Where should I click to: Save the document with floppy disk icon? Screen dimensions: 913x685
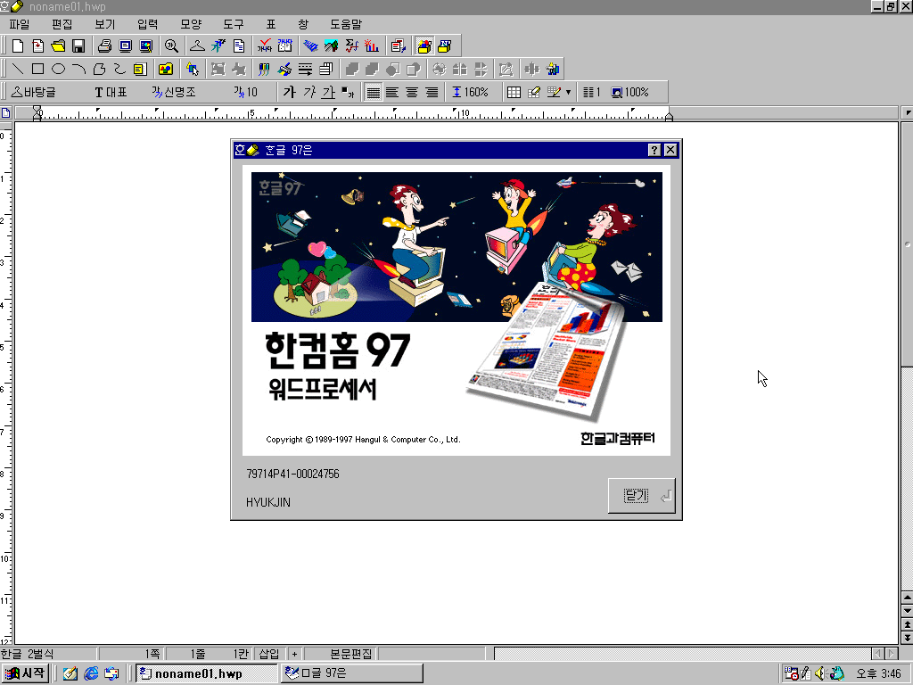point(78,46)
